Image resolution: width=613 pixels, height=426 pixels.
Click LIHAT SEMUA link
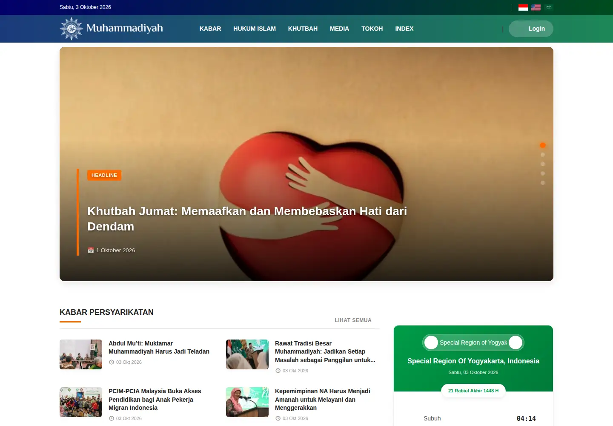[x=353, y=320]
